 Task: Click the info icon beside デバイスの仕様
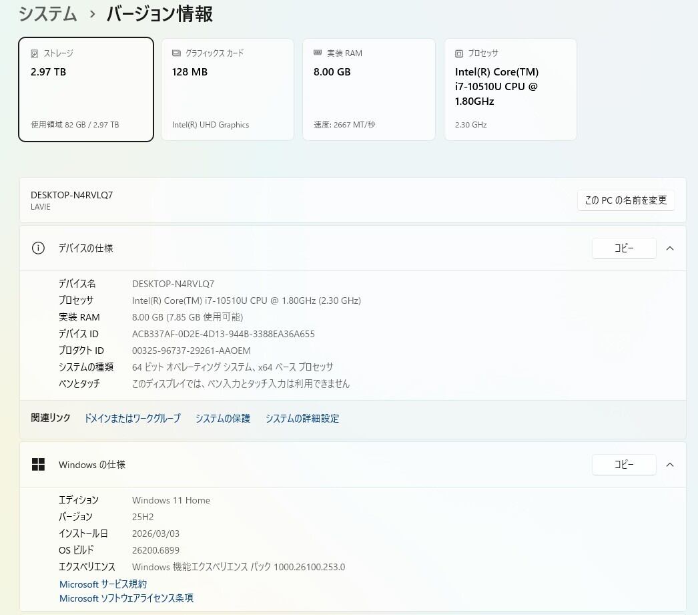click(x=38, y=248)
